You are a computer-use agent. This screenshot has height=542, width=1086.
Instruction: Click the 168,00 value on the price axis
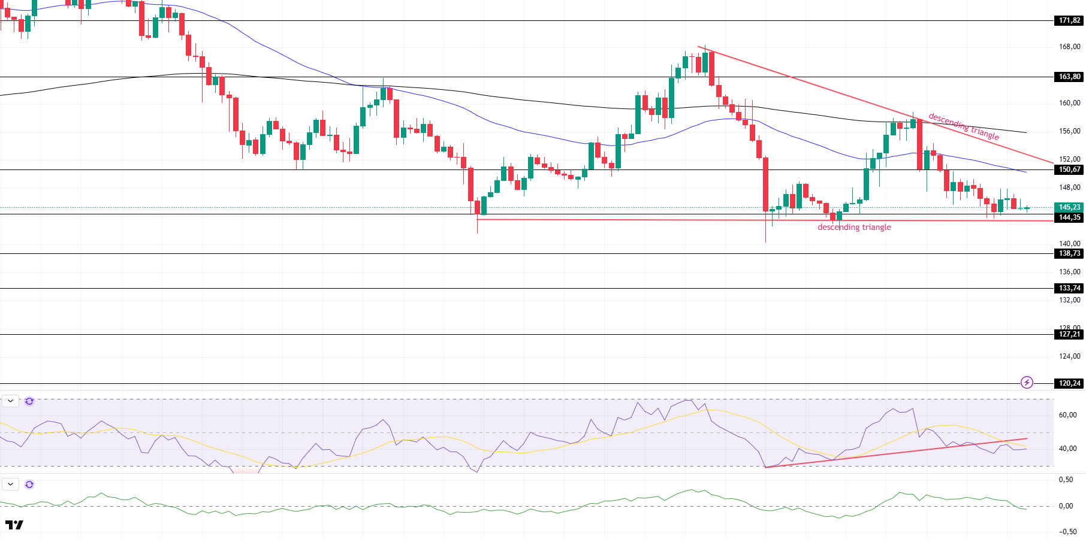(x=1069, y=47)
